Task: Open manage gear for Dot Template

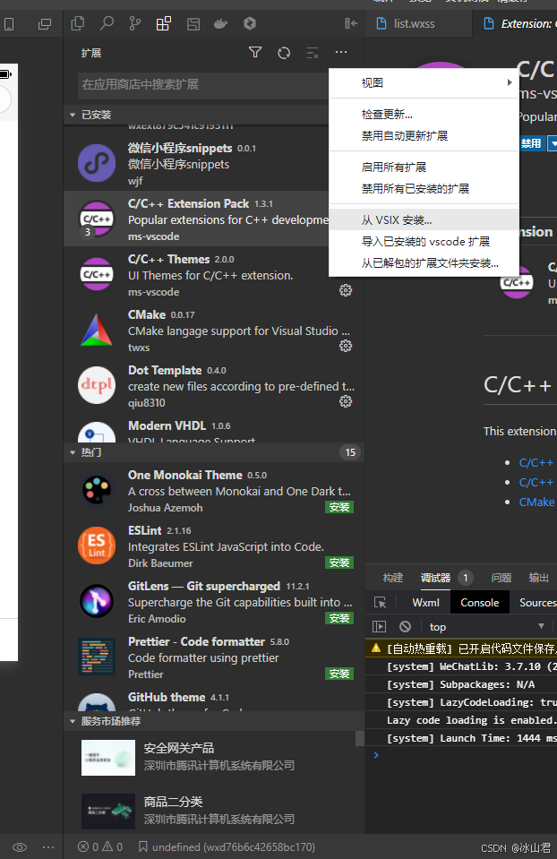Action: tap(346, 401)
